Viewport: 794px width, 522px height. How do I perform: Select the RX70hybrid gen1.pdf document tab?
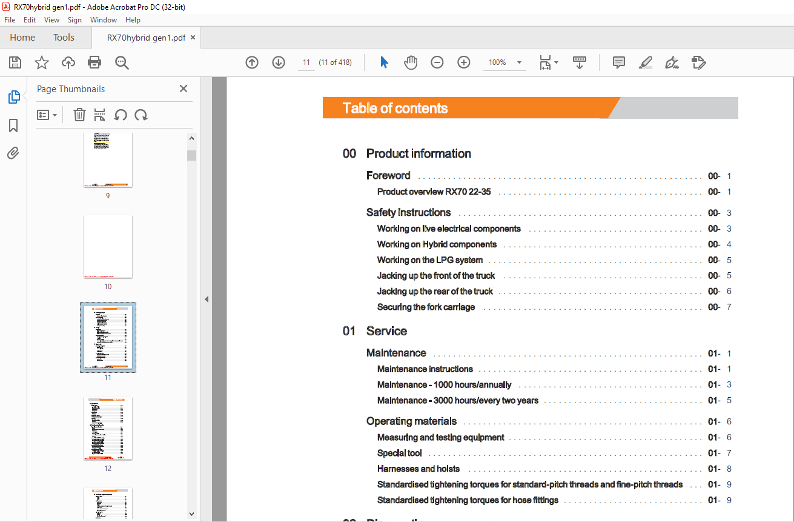(146, 38)
